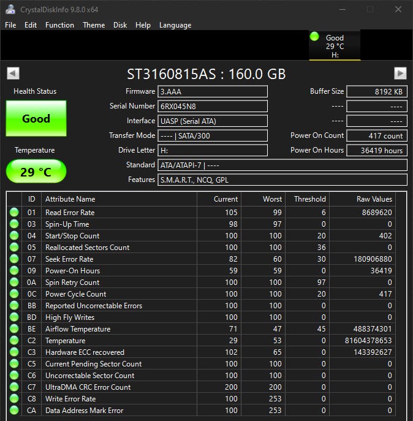Open the Language menu
The height and width of the screenshot is (421, 413).
(175, 25)
